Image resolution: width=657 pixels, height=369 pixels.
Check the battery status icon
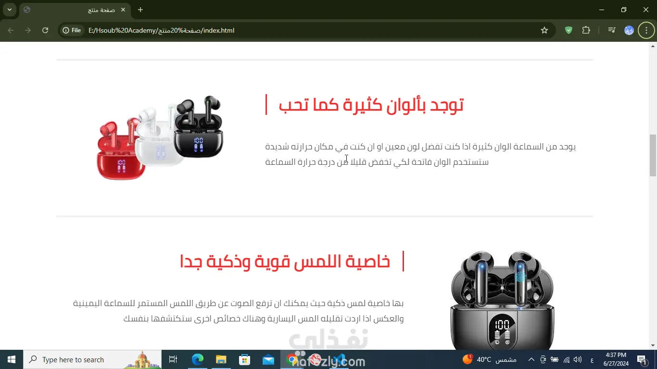tap(555, 359)
